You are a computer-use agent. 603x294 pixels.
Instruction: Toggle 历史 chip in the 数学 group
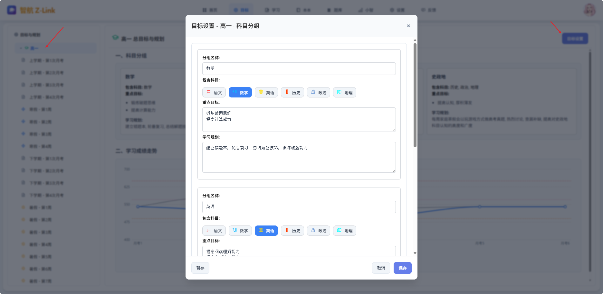pyautogui.click(x=292, y=93)
